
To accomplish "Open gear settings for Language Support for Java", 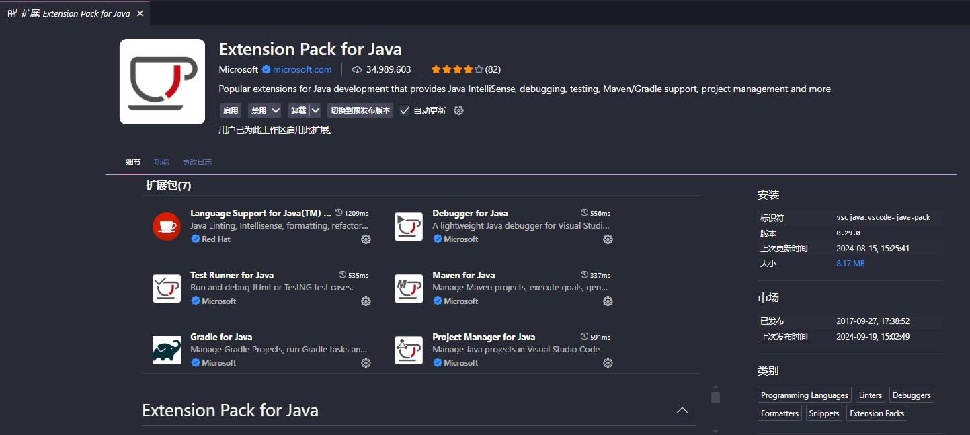I will pos(366,239).
